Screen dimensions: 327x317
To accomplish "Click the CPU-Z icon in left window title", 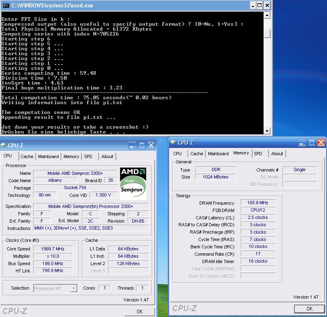I will click(x=3, y=145).
